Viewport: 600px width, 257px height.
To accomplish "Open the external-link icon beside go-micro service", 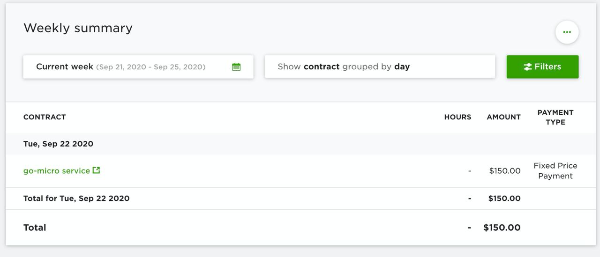I will 96,170.
